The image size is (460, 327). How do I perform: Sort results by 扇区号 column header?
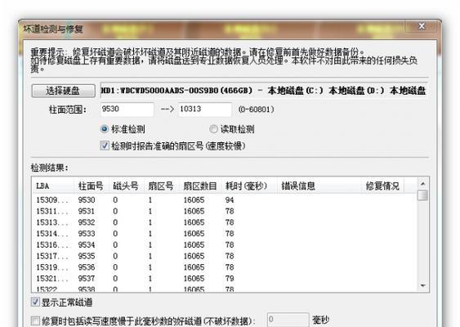click(x=161, y=186)
